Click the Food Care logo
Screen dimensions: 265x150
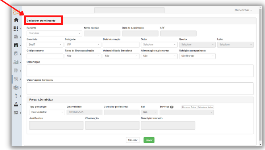[x=17, y=12]
